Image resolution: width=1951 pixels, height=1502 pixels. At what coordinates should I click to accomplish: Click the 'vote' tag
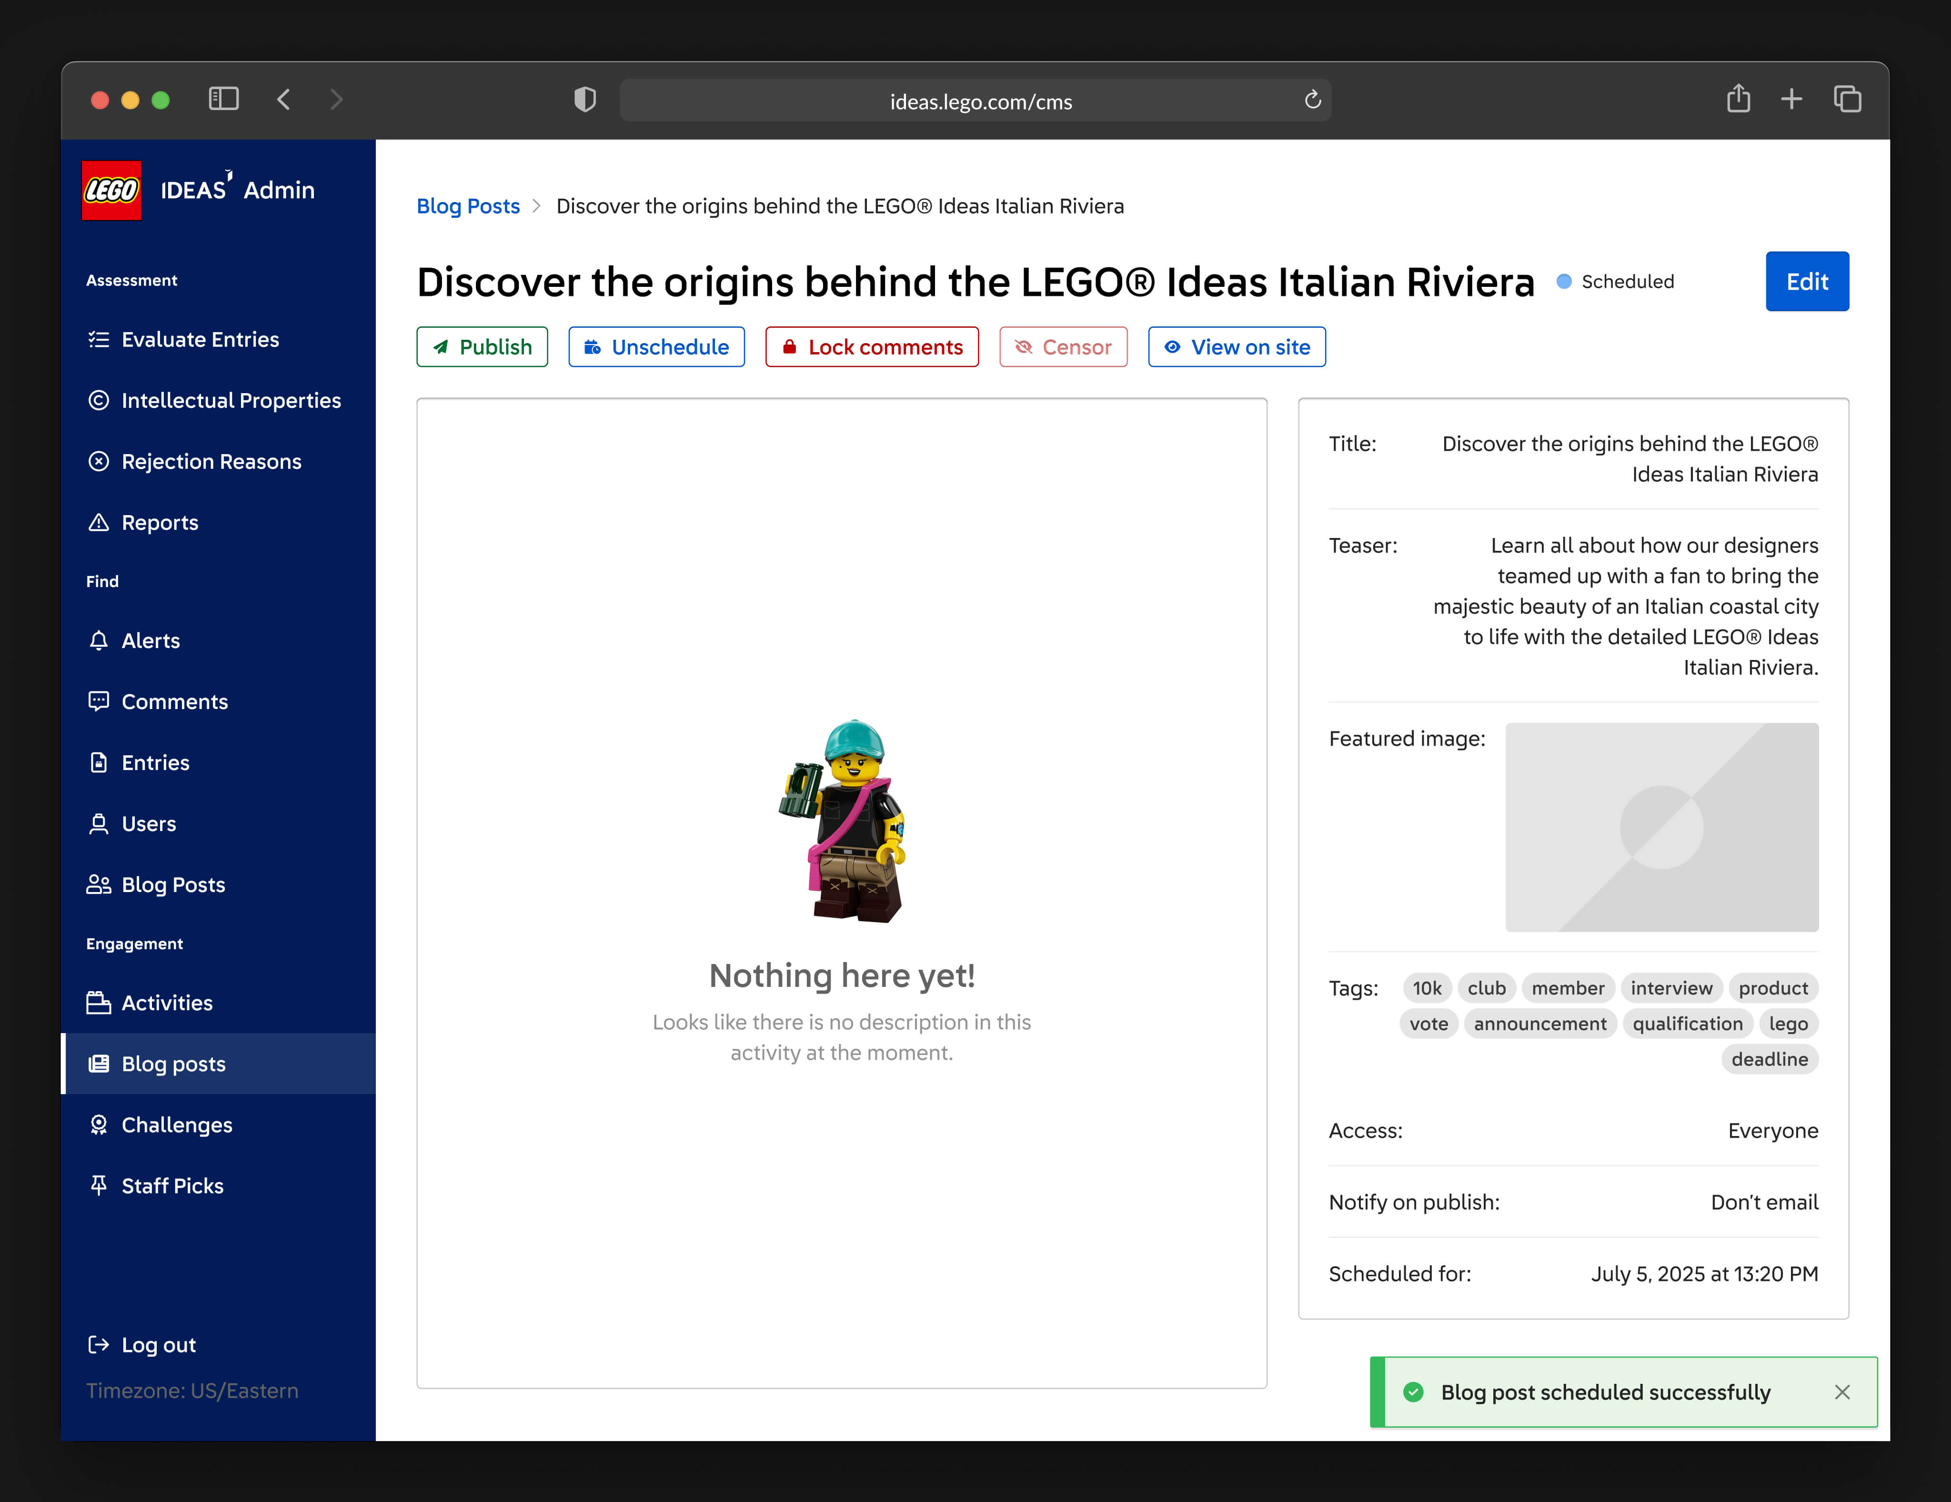1428,1024
